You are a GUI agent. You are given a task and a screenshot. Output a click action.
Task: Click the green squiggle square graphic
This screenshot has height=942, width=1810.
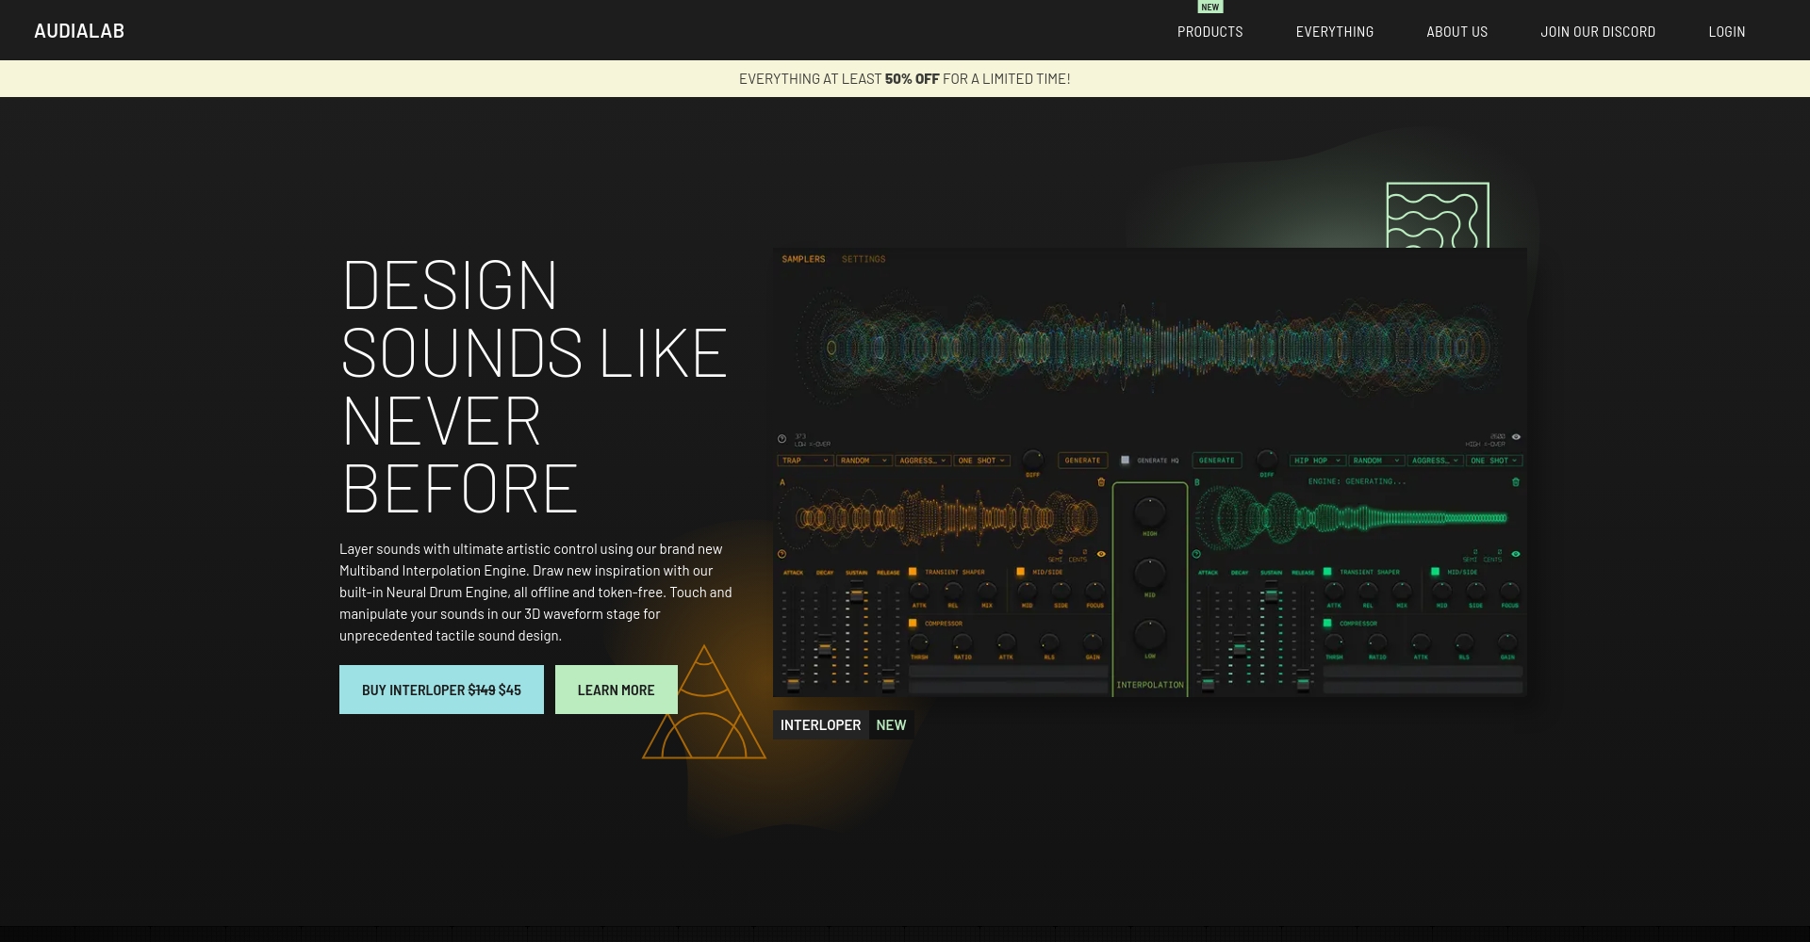1437,216
